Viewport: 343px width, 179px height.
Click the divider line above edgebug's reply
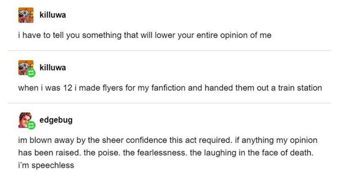coord(169,103)
